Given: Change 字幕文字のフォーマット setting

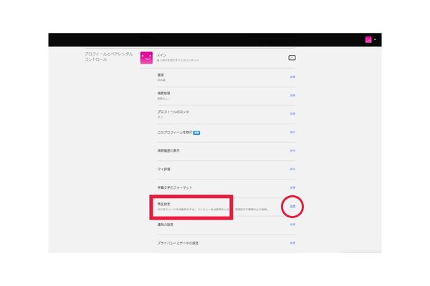Looking at the screenshot, I should pos(292,188).
